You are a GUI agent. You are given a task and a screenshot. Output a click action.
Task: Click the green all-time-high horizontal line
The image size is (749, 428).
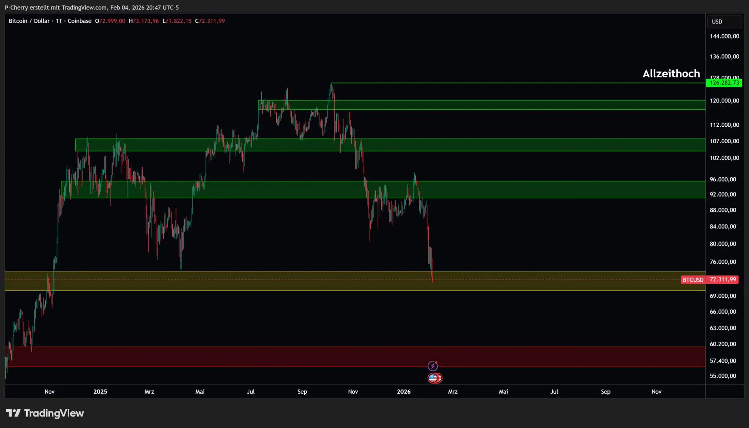click(x=524, y=83)
